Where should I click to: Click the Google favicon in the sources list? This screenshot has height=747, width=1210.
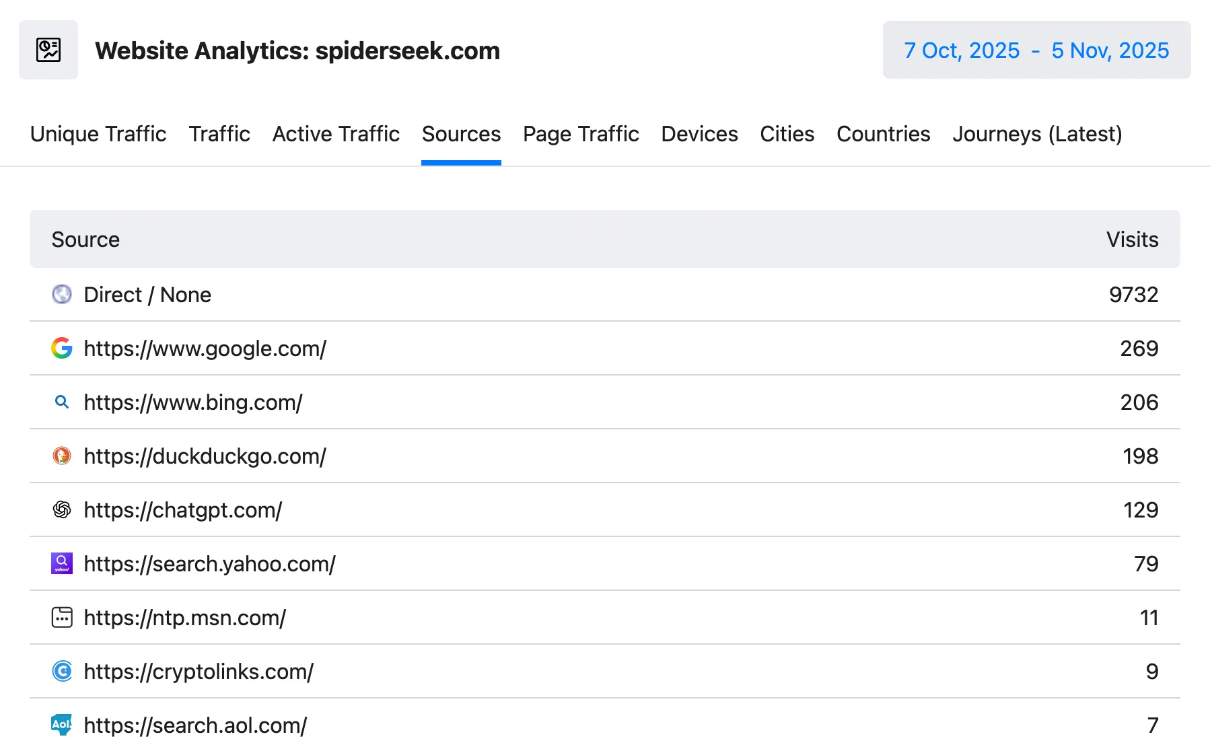click(x=62, y=349)
